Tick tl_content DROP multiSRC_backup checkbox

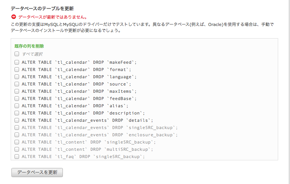pyautogui.click(x=17, y=149)
